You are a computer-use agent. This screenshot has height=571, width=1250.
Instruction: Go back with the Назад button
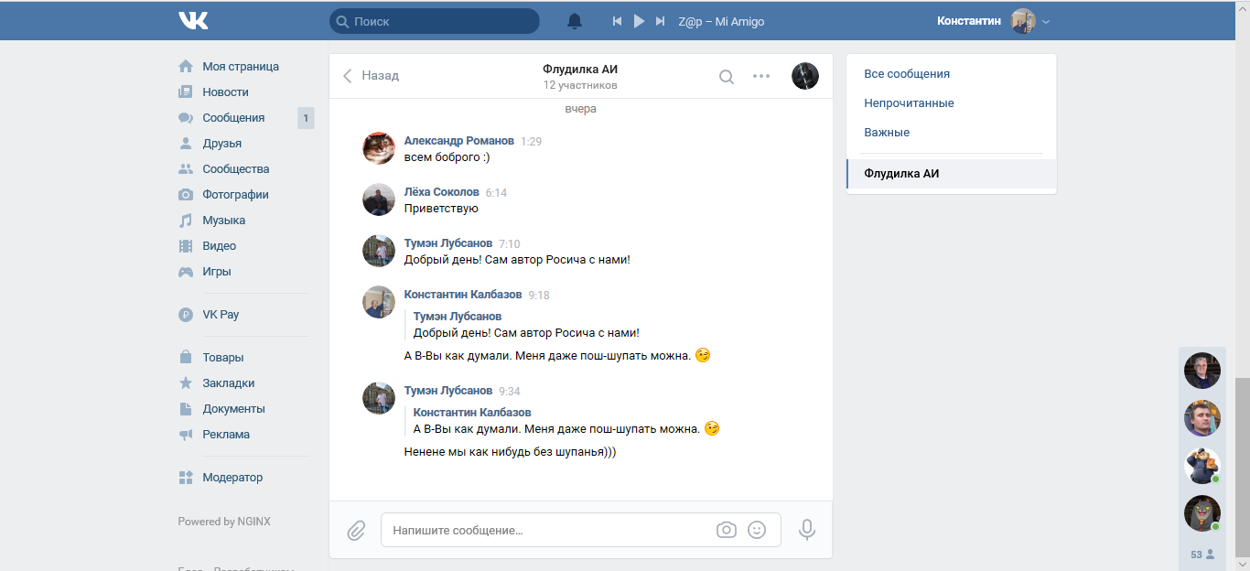(371, 76)
